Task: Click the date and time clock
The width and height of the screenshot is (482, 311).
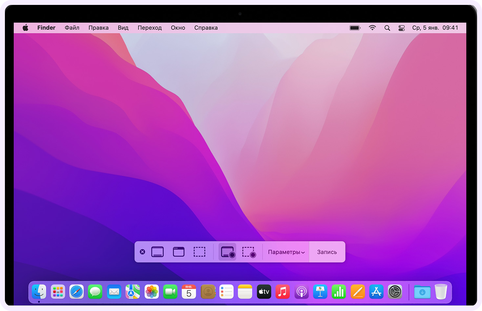Action: click(435, 28)
